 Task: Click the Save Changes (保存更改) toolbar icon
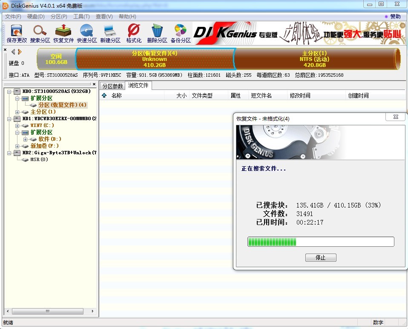coord(17,33)
